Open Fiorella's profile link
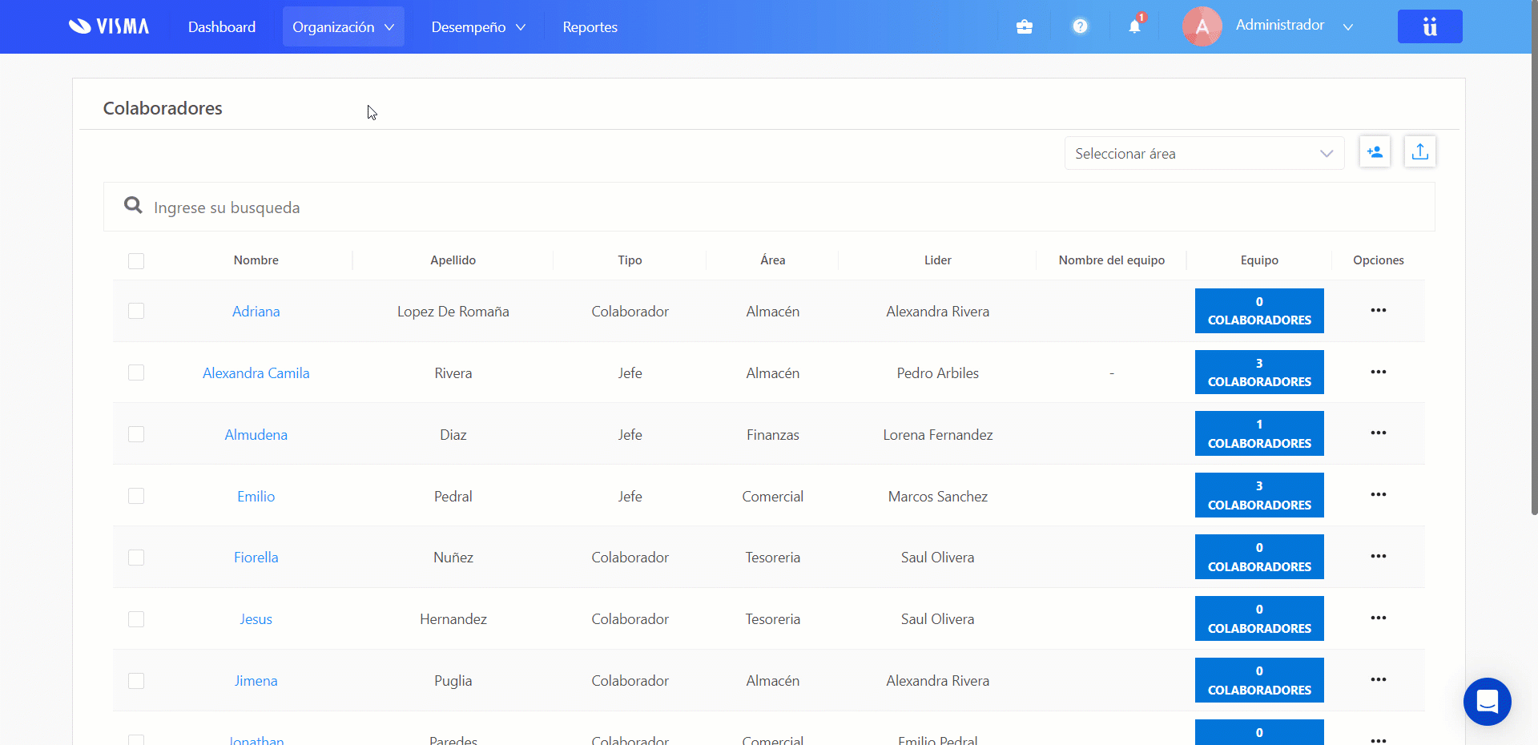Screen dimensions: 1538x745 [x=256, y=558]
